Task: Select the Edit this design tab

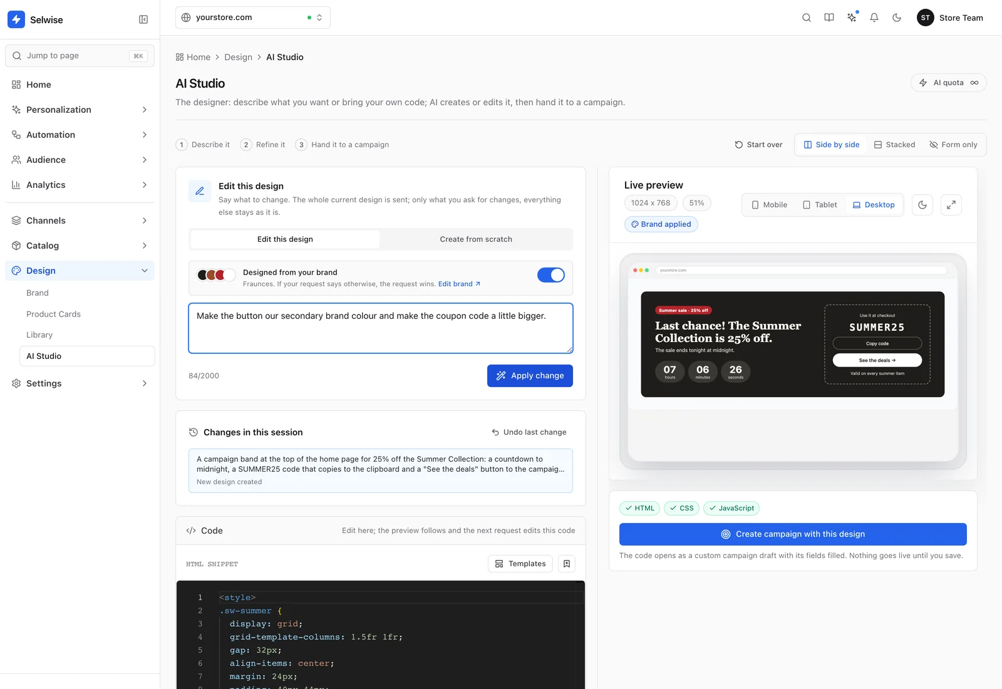Action: click(285, 239)
